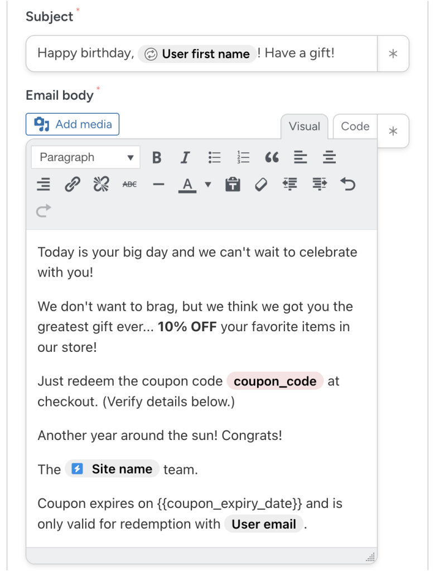Screen dimensions: 435x571
Task: Toggle bold formatting in the toolbar
Action: pos(157,157)
